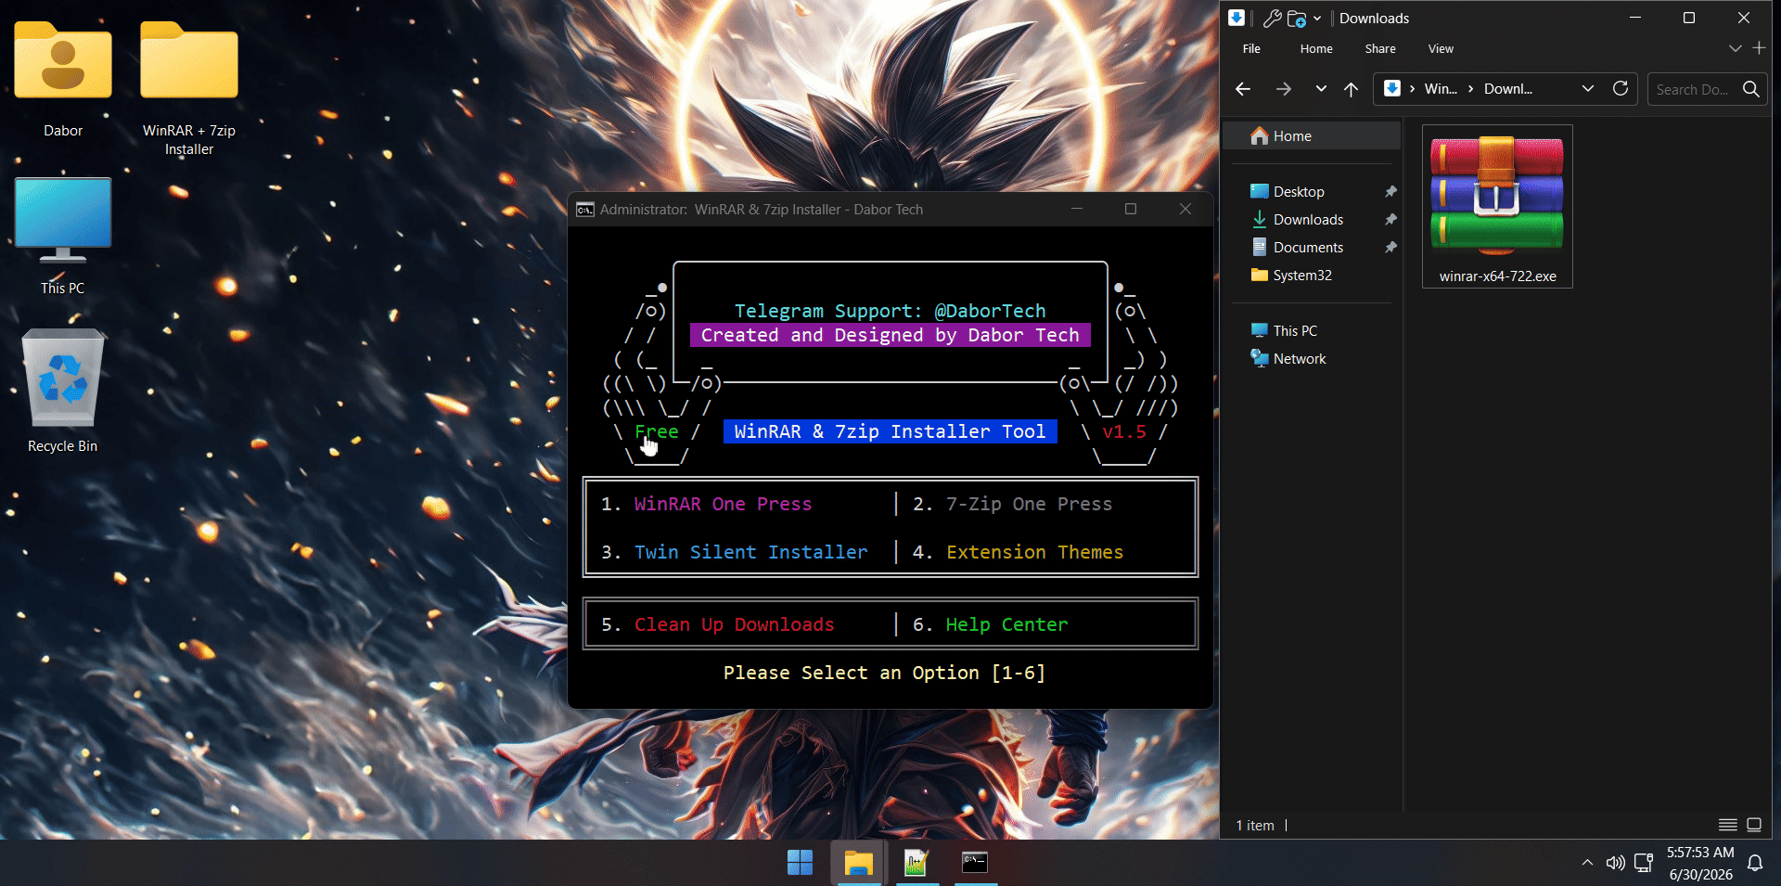Select Home in Explorer navigation pane
The height and width of the screenshot is (886, 1781).
pos(1312,135)
